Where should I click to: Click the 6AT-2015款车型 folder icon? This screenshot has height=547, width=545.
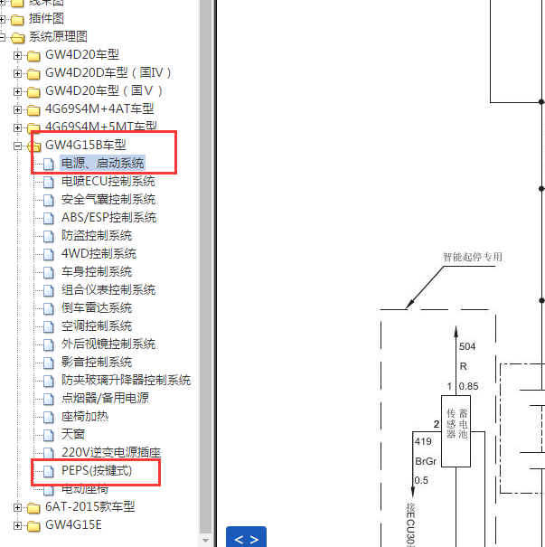pos(33,507)
